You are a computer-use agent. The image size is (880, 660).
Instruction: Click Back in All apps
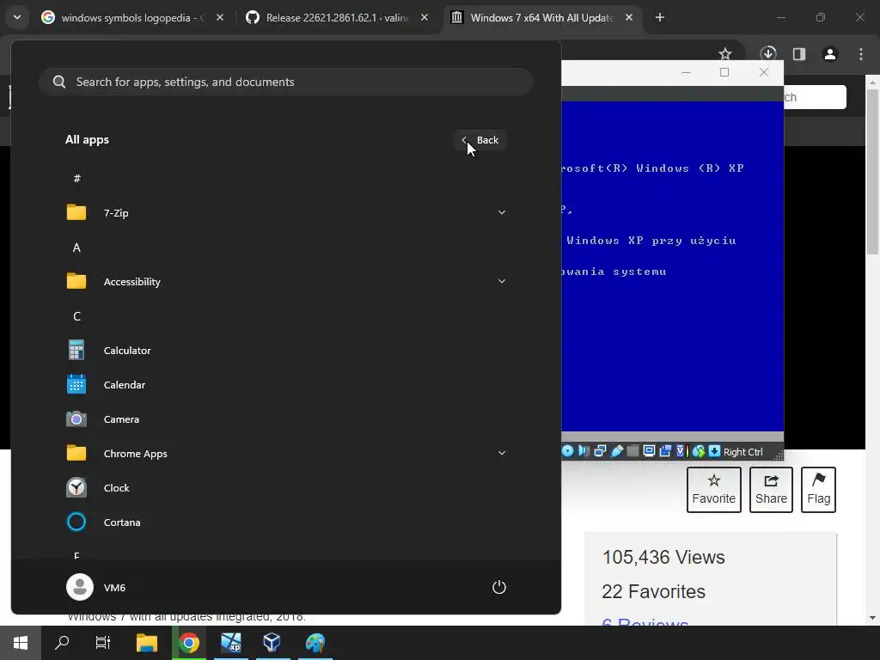point(480,140)
